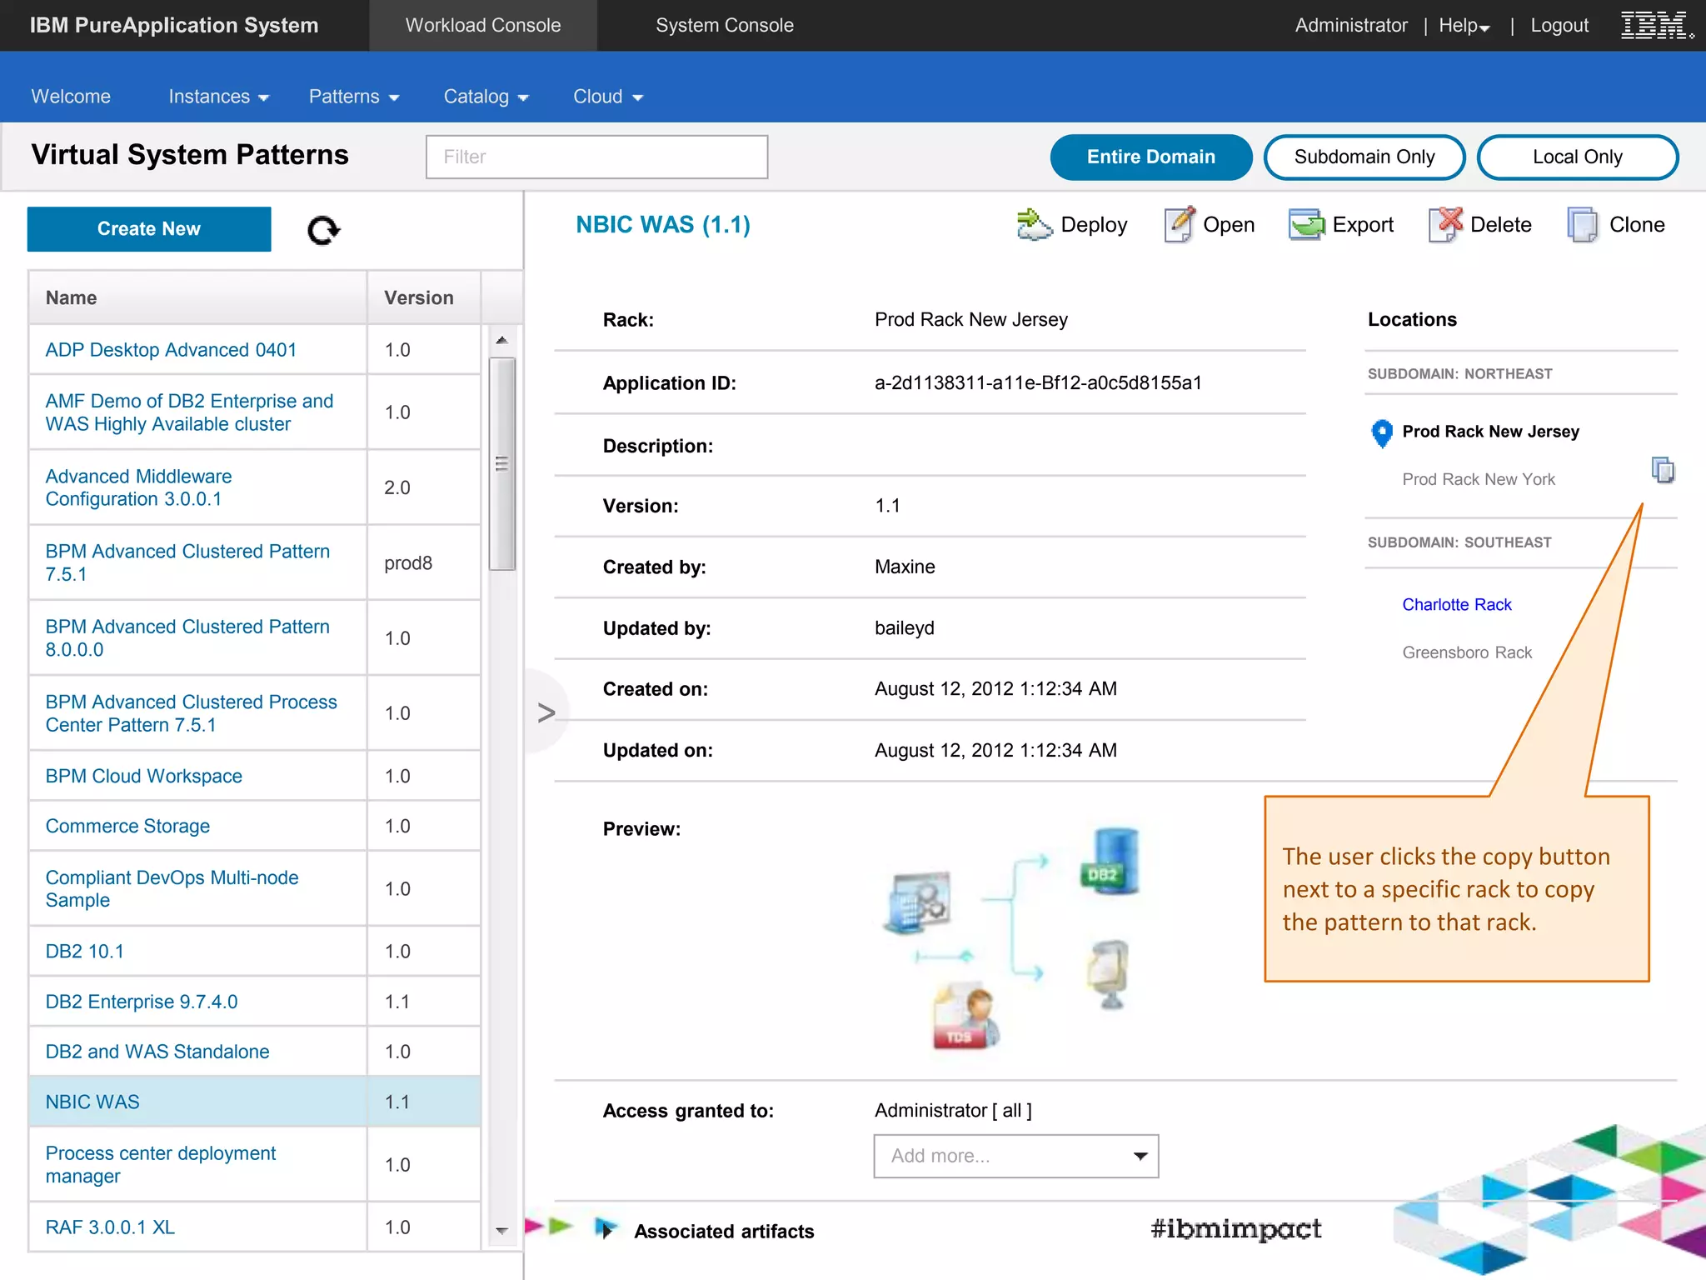
Task: Open BPM Advanced Clustered Pattern 7.5.1
Action: (x=187, y=562)
